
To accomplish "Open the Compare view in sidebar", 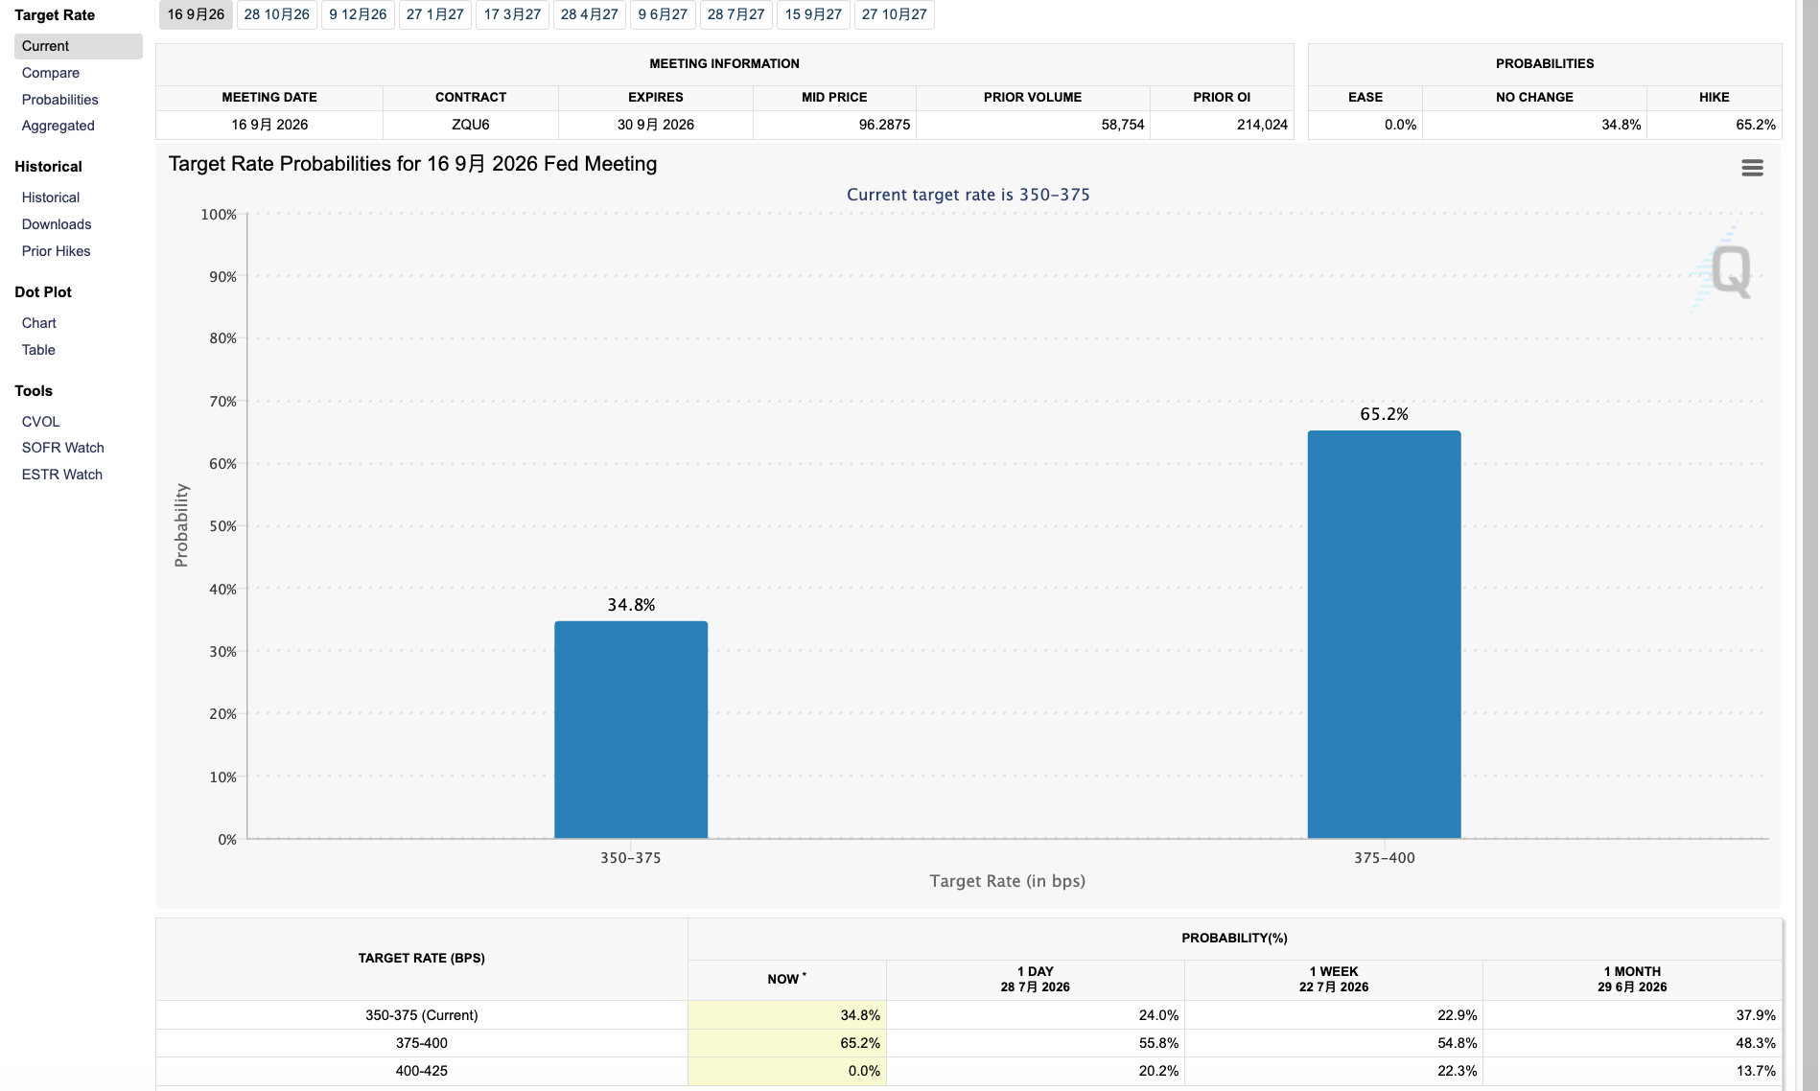I will point(51,73).
